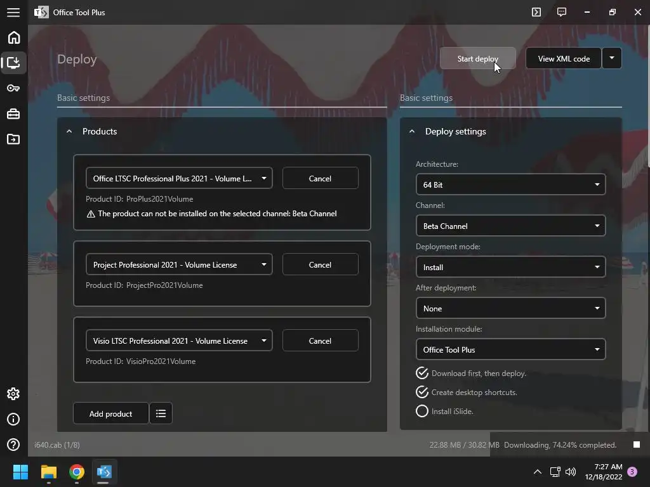The height and width of the screenshot is (487, 650).
Task: Open Chrome from taskbar
Action: 77,472
